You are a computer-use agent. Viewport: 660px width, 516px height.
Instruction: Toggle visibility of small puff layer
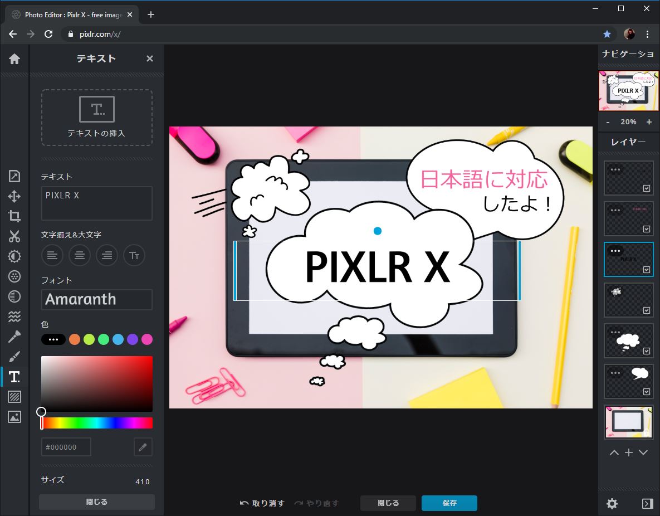(647, 310)
